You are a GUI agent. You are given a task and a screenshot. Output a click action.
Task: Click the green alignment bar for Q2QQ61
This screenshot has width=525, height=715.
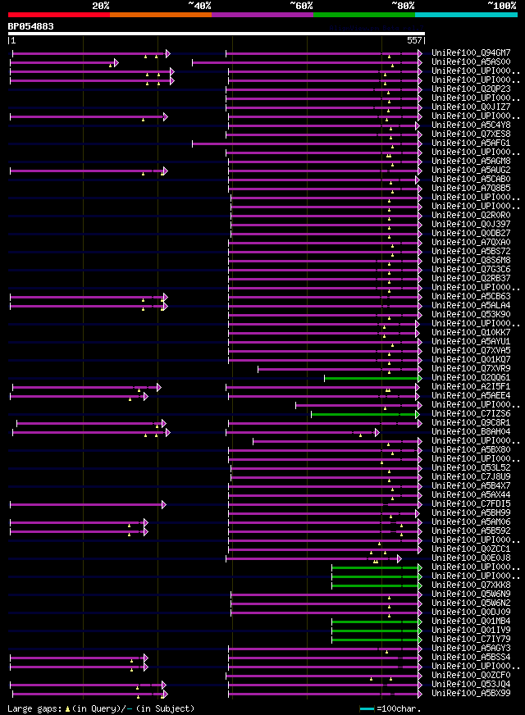(x=373, y=379)
